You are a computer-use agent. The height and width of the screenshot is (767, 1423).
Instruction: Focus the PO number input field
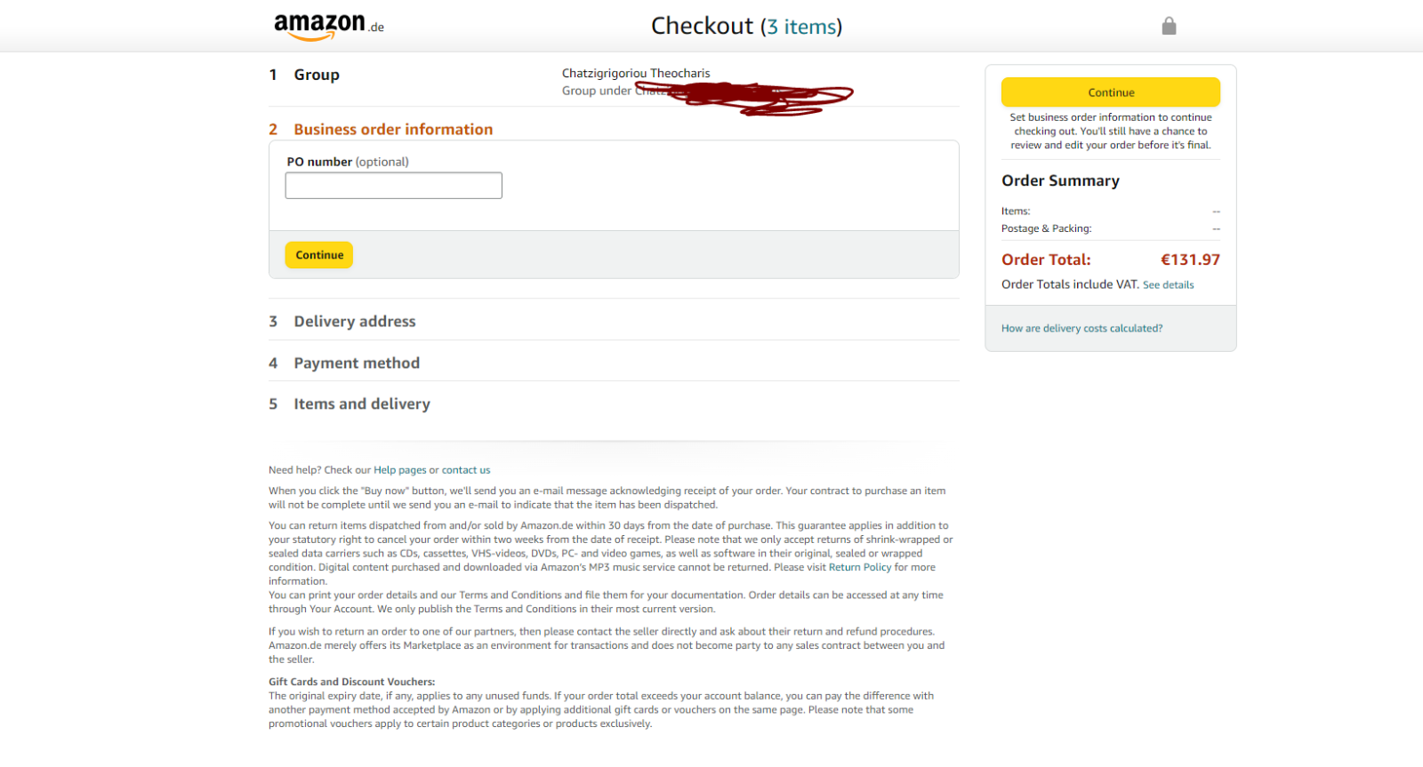393,186
